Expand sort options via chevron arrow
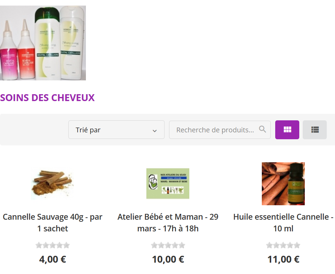 click(x=155, y=131)
